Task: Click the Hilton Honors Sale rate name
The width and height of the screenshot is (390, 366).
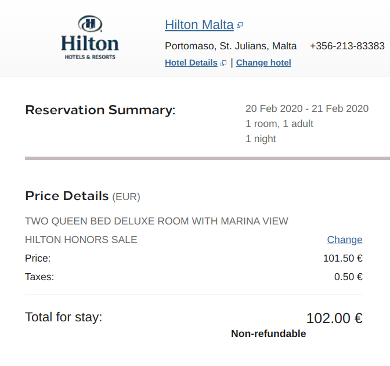Action: pos(81,240)
